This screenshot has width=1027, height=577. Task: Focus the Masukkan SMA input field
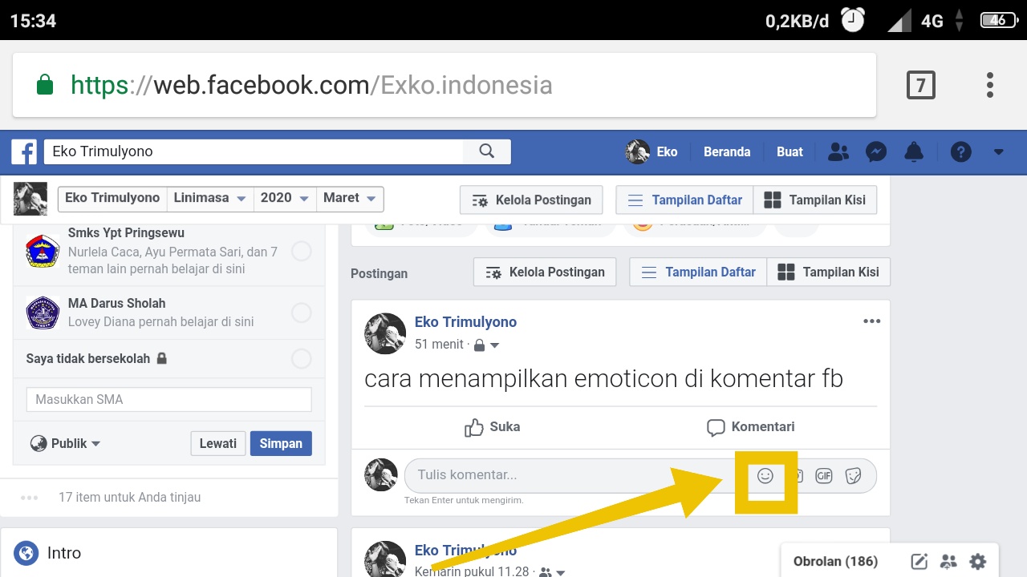pyautogui.click(x=168, y=399)
